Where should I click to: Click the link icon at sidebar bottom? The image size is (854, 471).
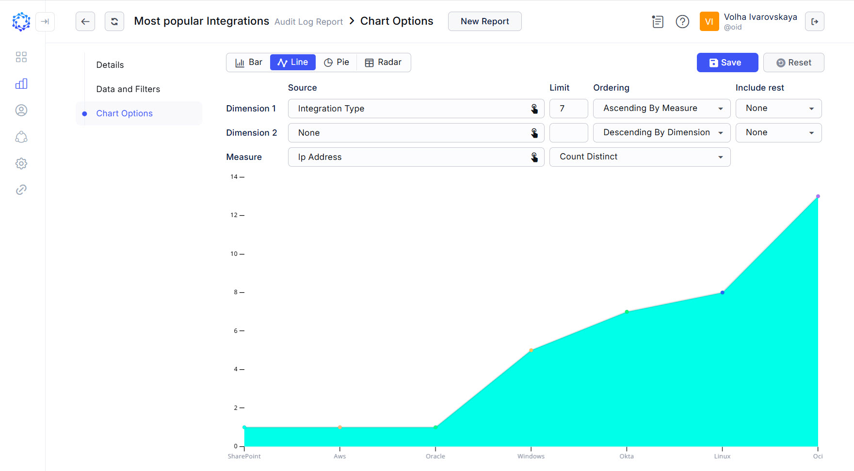click(21, 189)
